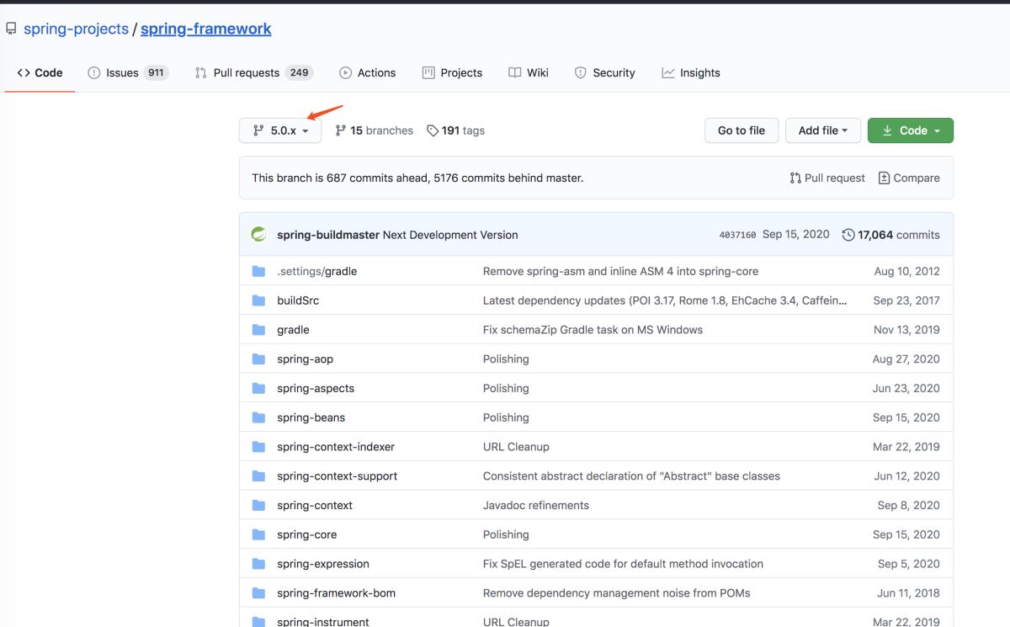Click the Compare diff icon
The width and height of the screenshot is (1010, 627).
pyautogui.click(x=884, y=178)
